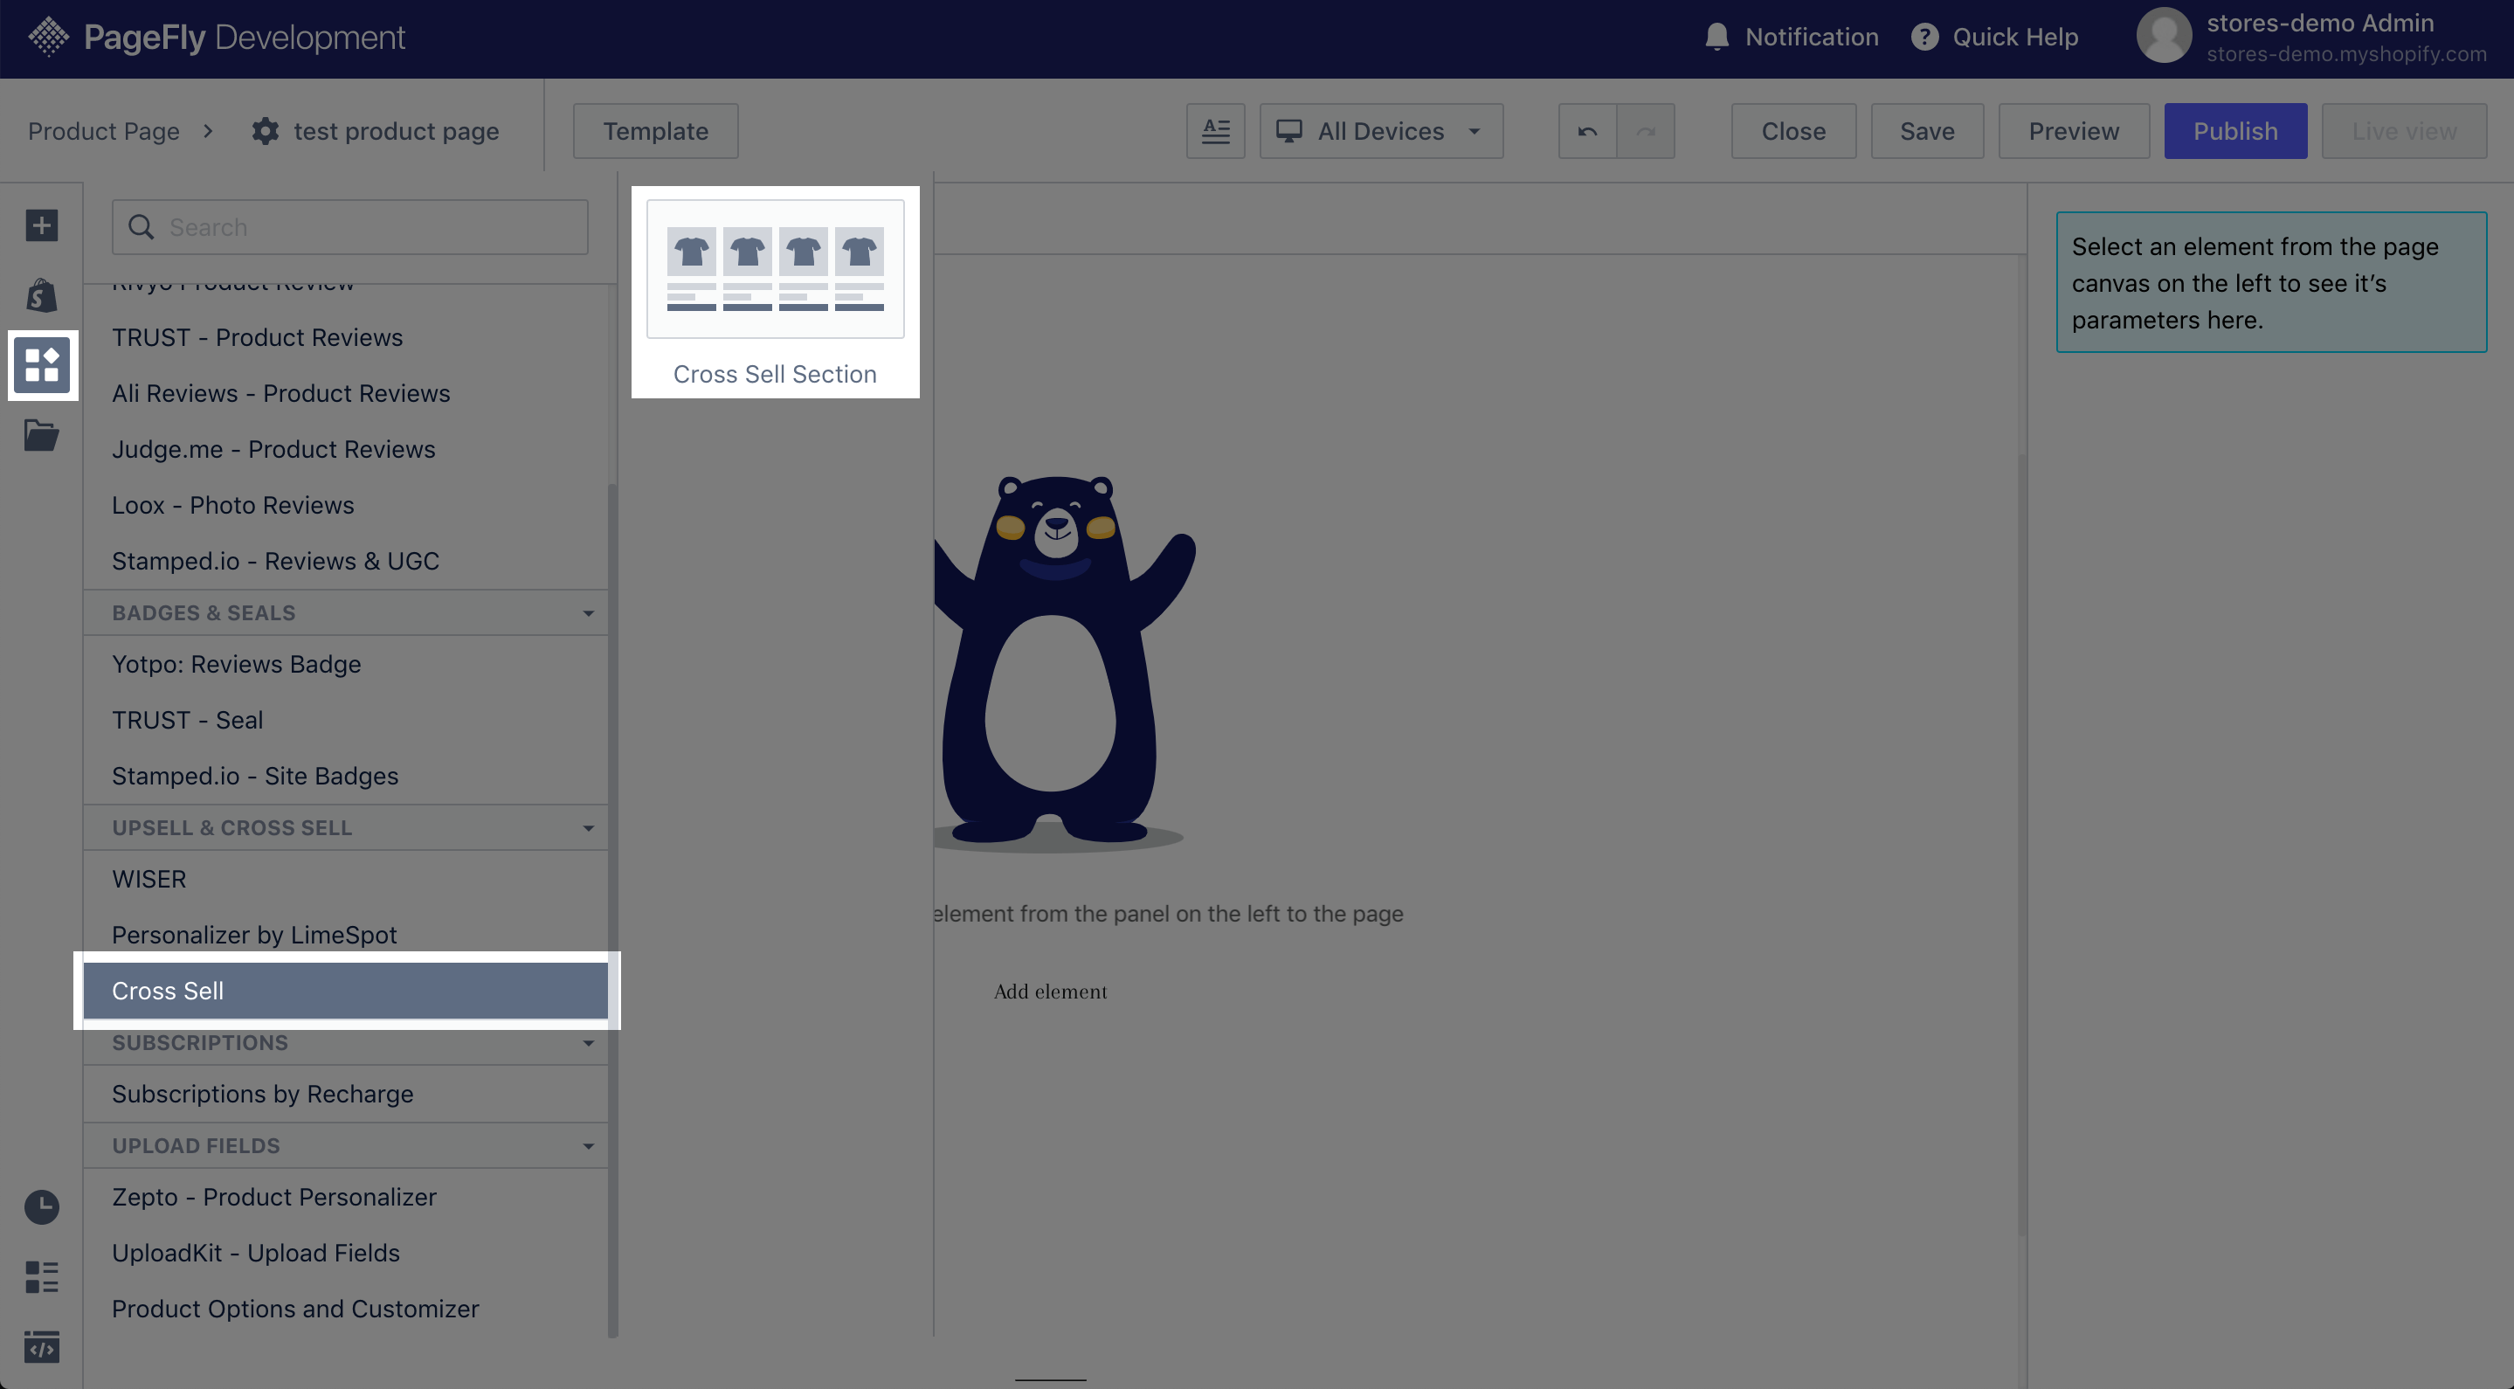Open the custom code editor icon
The image size is (2514, 1389).
point(42,1347)
